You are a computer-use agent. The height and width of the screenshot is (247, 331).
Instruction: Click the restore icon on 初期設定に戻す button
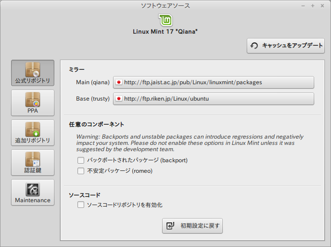point(170,226)
